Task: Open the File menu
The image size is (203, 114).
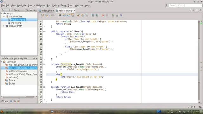Action: tap(3, 5)
